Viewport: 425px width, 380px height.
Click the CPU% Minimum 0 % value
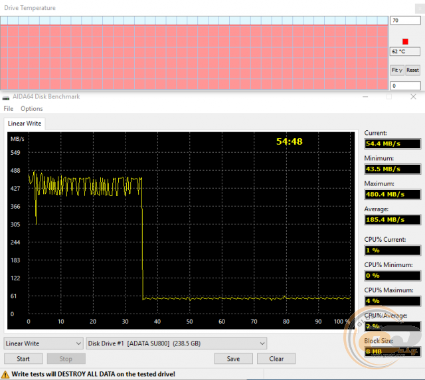[x=392, y=275]
